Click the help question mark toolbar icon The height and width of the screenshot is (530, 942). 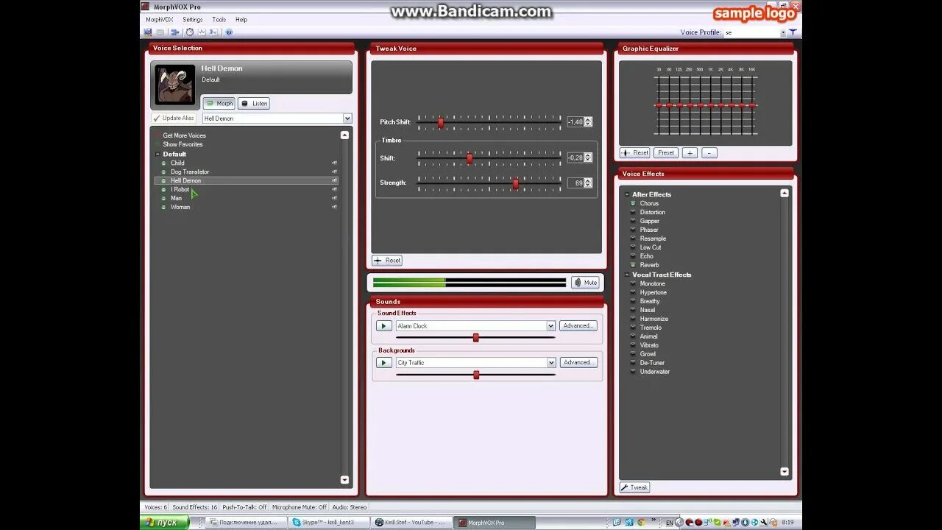point(229,32)
